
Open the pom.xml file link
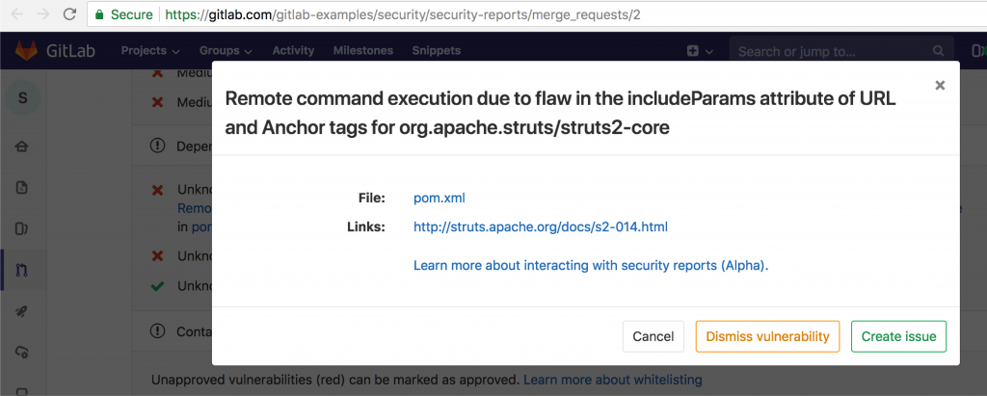[439, 198]
